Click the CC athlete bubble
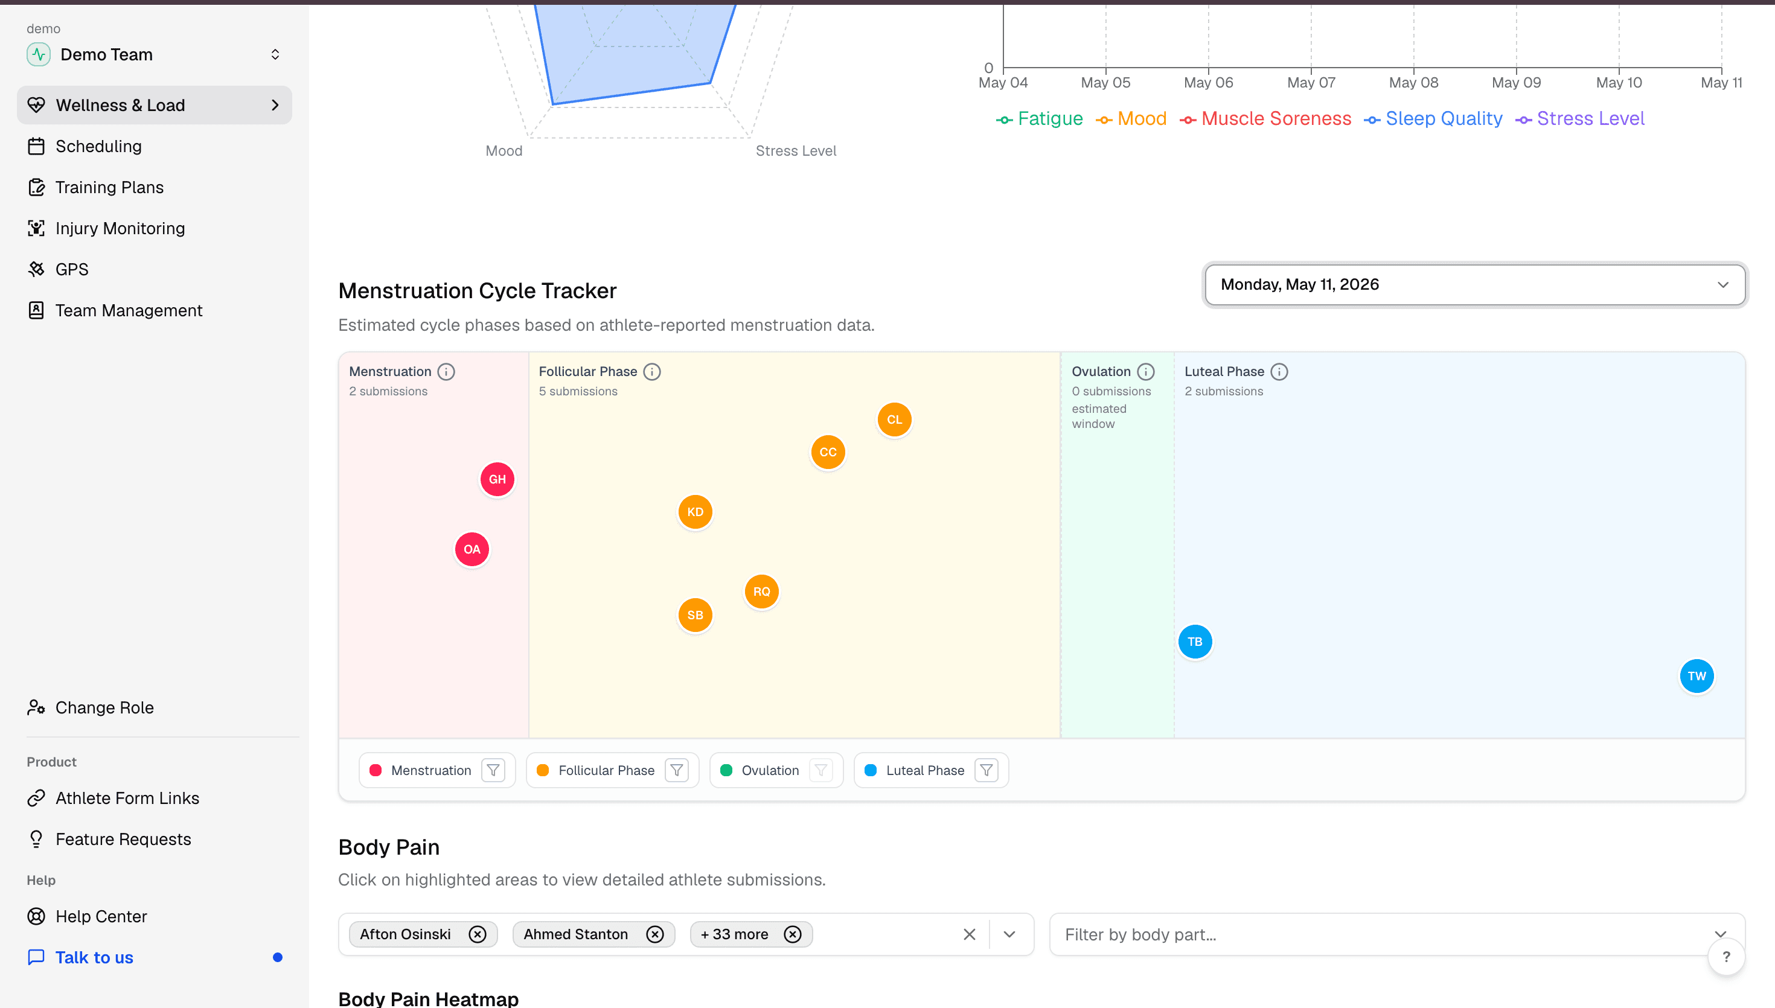The height and width of the screenshot is (1008, 1775). (x=828, y=452)
